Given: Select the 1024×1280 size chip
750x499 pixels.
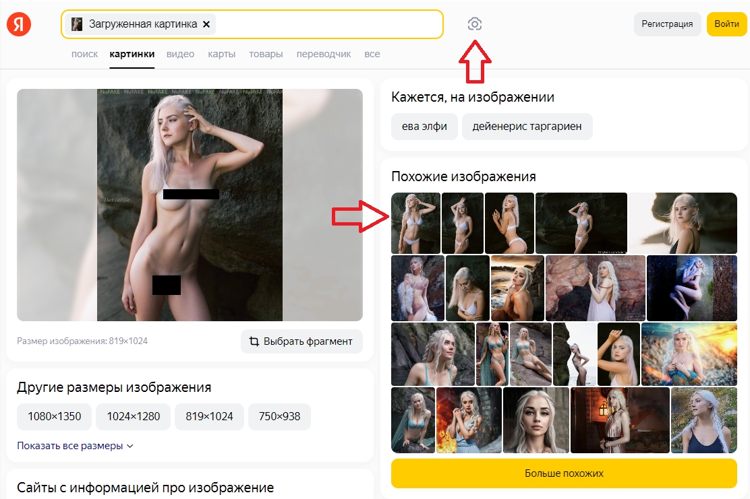Looking at the screenshot, I should pos(134,416).
